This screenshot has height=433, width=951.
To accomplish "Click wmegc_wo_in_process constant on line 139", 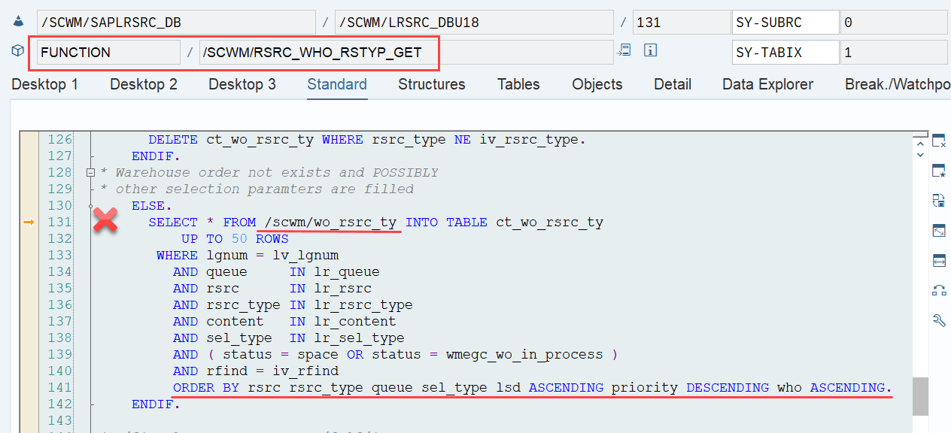I will click(x=524, y=355).
